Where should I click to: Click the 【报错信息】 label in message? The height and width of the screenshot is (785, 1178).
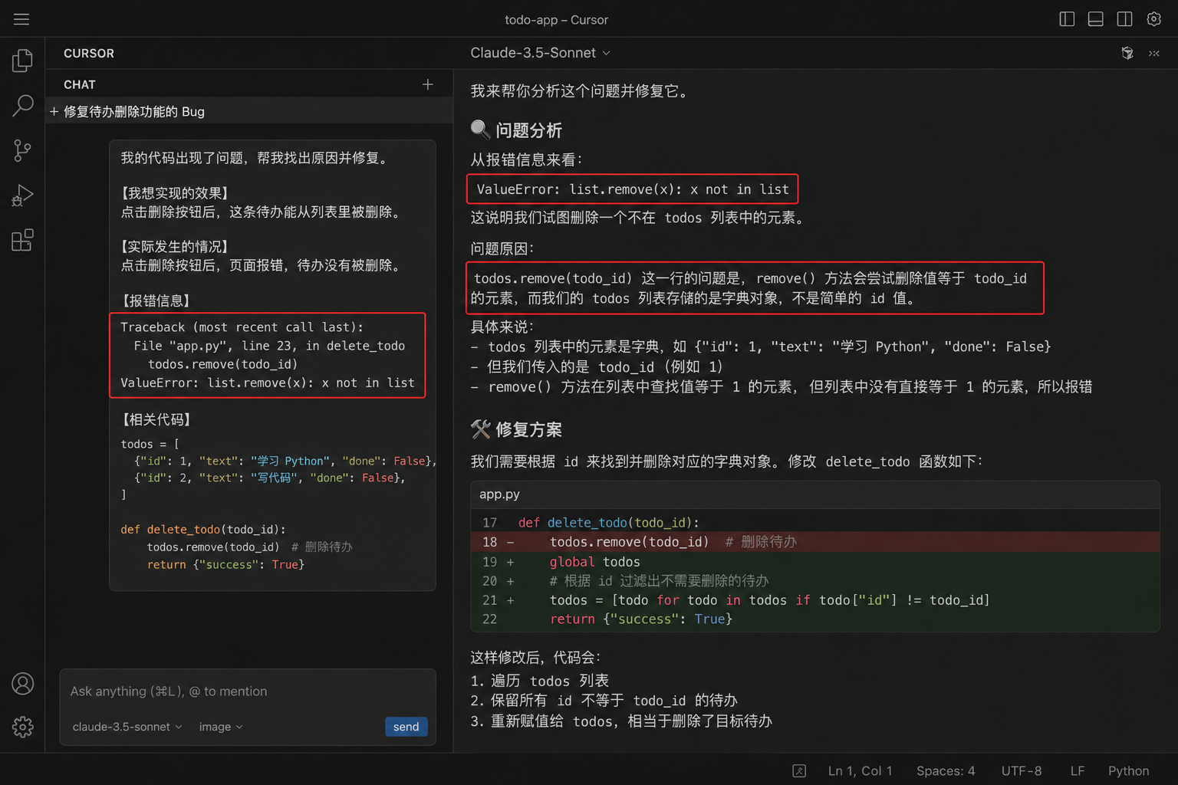(157, 301)
